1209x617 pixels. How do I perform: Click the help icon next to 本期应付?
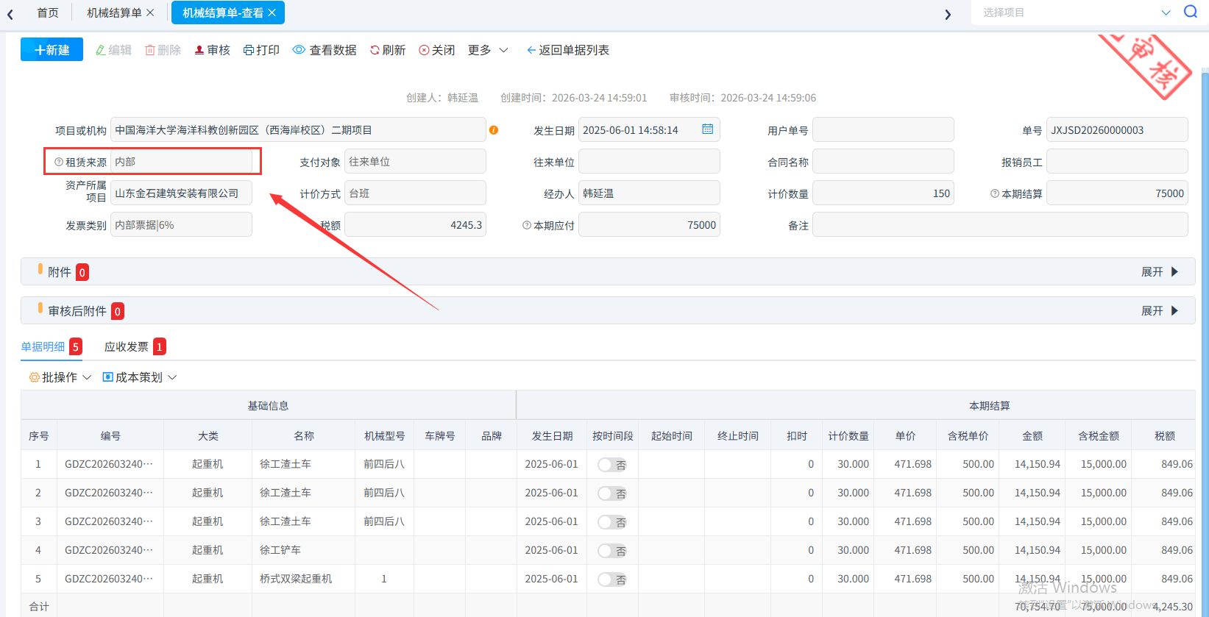pos(527,225)
